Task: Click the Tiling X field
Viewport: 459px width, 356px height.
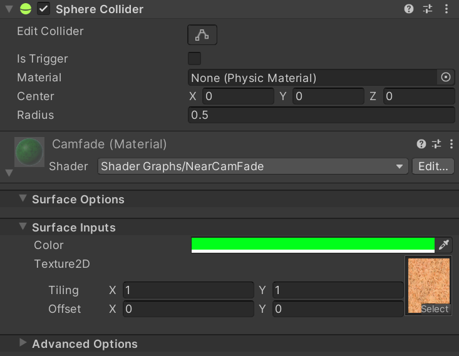Action: [188, 290]
